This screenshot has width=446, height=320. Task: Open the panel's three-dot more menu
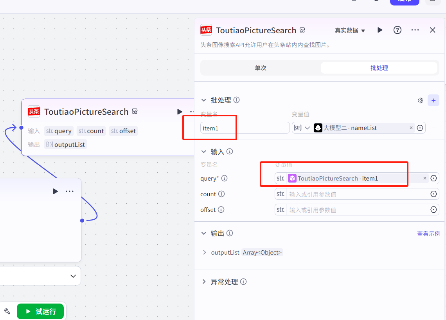(x=415, y=30)
